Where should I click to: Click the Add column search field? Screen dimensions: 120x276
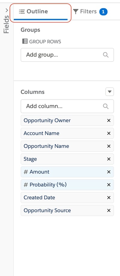coord(67,106)
